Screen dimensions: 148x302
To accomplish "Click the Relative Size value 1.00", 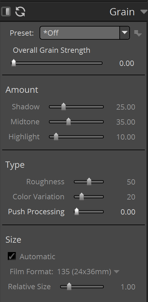I will 128,287.
